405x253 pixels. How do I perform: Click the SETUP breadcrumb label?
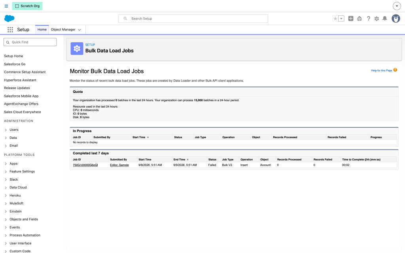click(90, 45)
